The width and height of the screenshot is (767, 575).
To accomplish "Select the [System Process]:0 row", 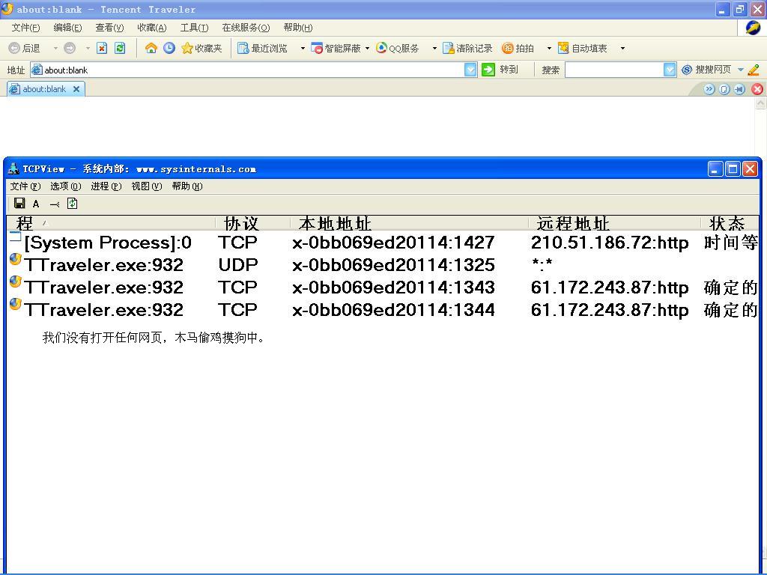I will pos(383,243).
